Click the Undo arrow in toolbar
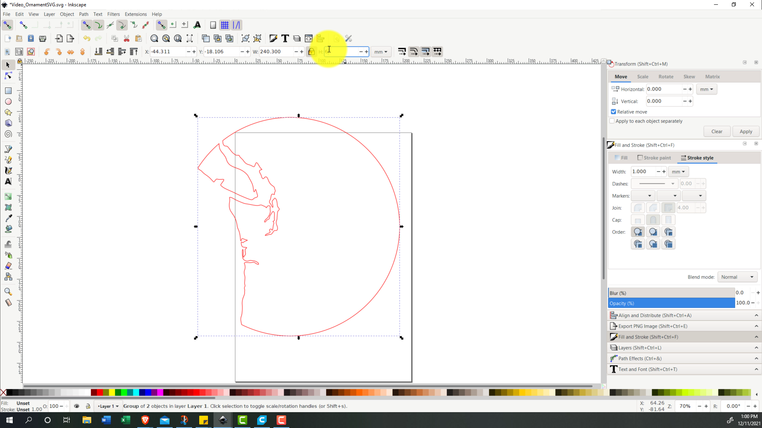This screenshot has width=762, height=428. coord(87,38)
